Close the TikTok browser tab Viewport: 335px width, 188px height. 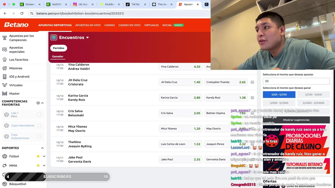[145, 4]
